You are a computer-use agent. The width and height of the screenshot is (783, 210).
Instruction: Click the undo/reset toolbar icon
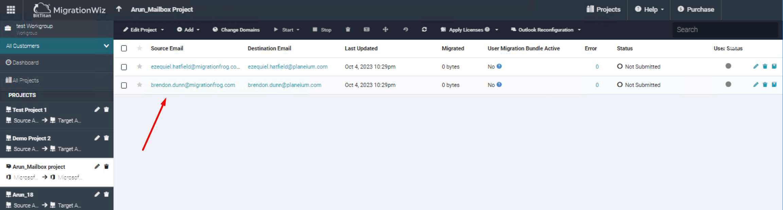(406, 29)
